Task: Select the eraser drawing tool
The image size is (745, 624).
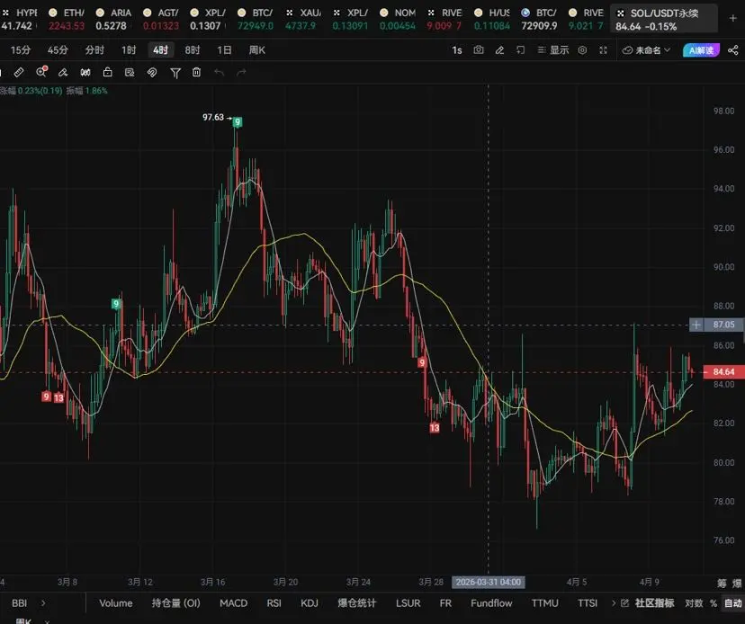Action: [x=63, y=72]
